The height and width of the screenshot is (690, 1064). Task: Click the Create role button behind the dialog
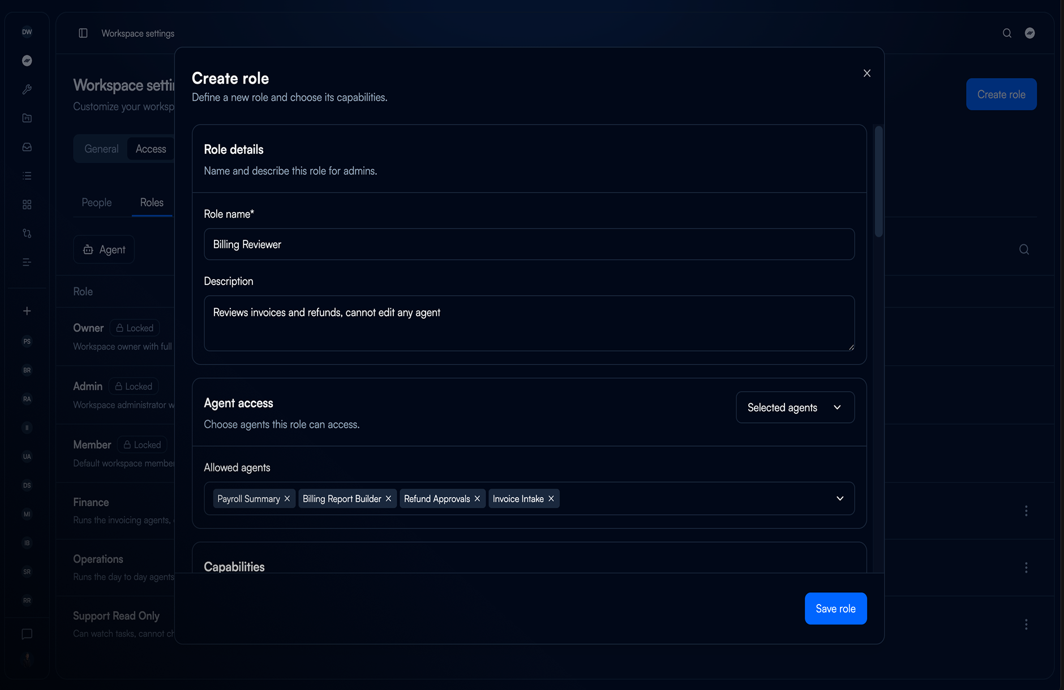[1001, 94]
